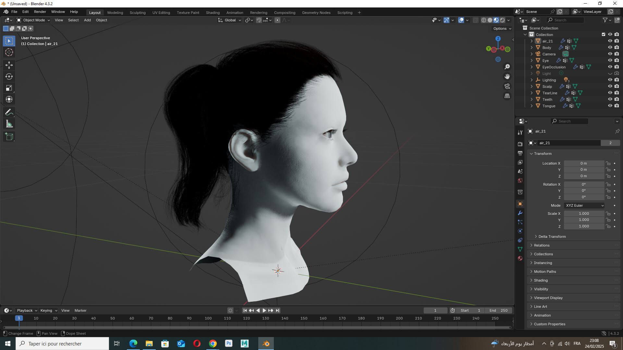Open the Render menu
The height and width of the screenshot is (350, 623).
[x=40, y=12]
